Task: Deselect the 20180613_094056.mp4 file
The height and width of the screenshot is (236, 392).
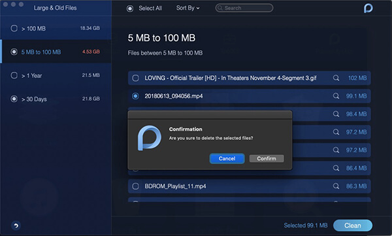Action: click(x=135, y=96)
